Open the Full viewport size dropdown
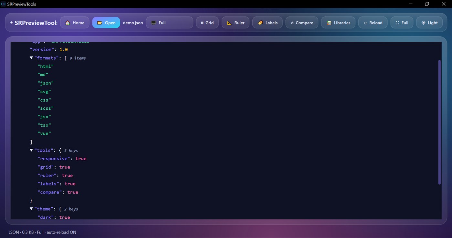This screenshot has width=452, height=238. 169,23
